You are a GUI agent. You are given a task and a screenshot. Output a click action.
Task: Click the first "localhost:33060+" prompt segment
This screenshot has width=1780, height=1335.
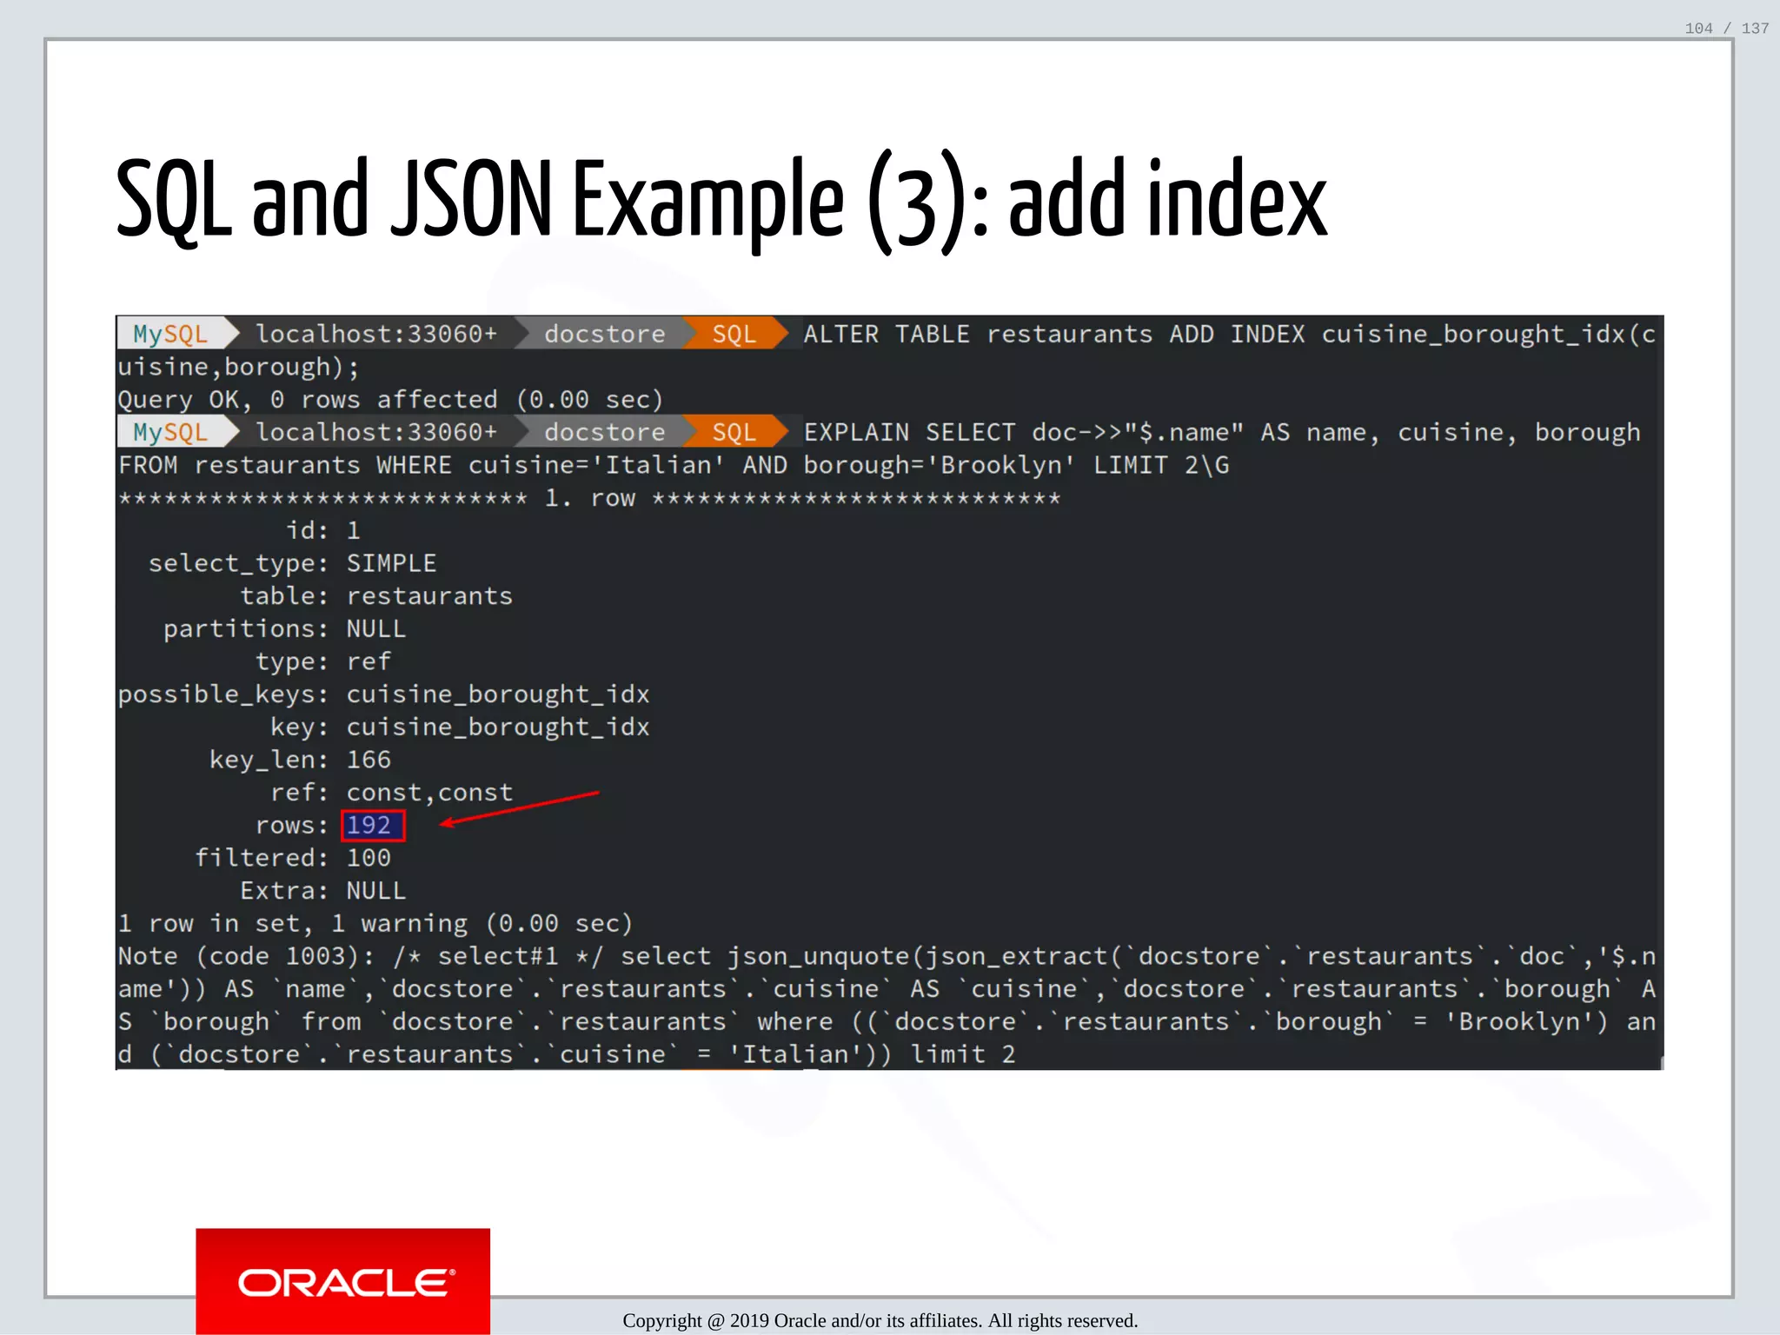[x=376, y=334]
